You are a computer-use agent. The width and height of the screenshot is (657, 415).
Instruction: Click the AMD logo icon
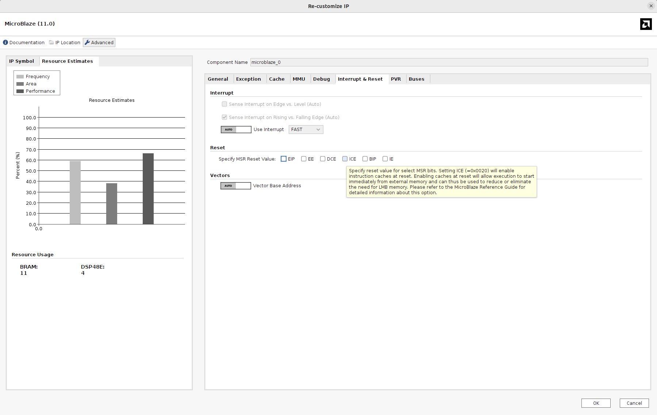[646, 24]
